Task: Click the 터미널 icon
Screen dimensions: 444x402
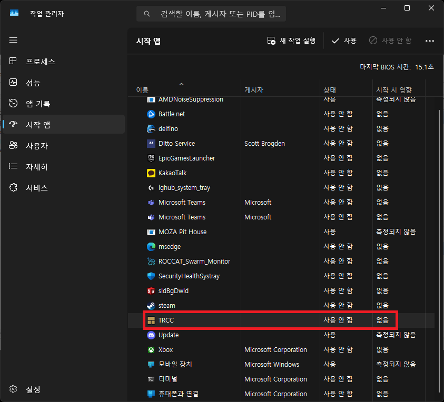Action: (x=151, y=379)
